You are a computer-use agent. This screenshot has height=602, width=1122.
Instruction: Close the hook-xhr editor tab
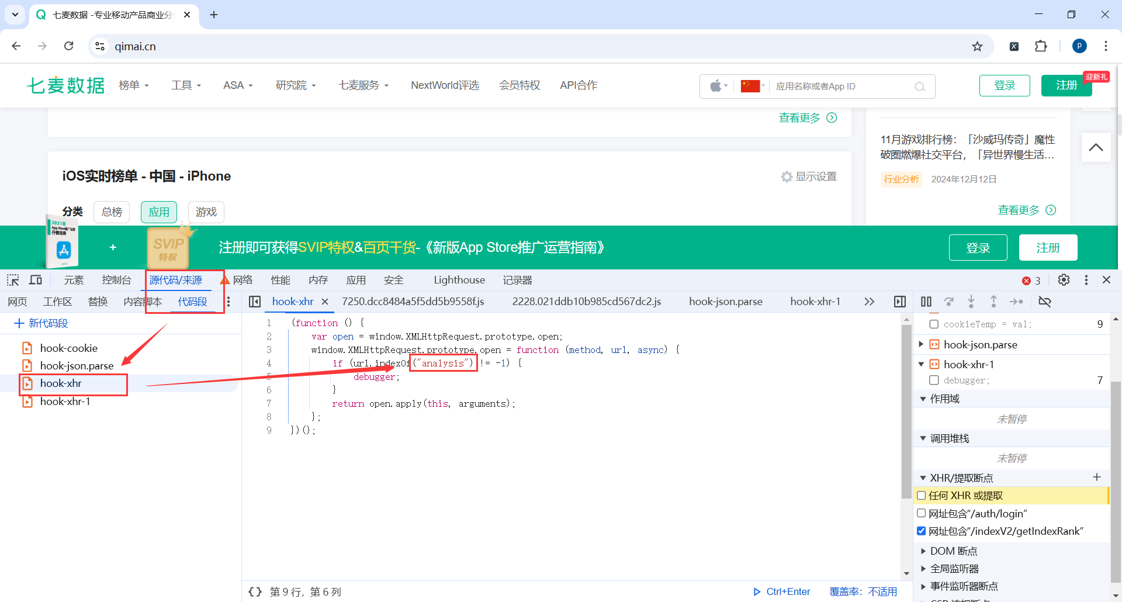pos(325,302)
